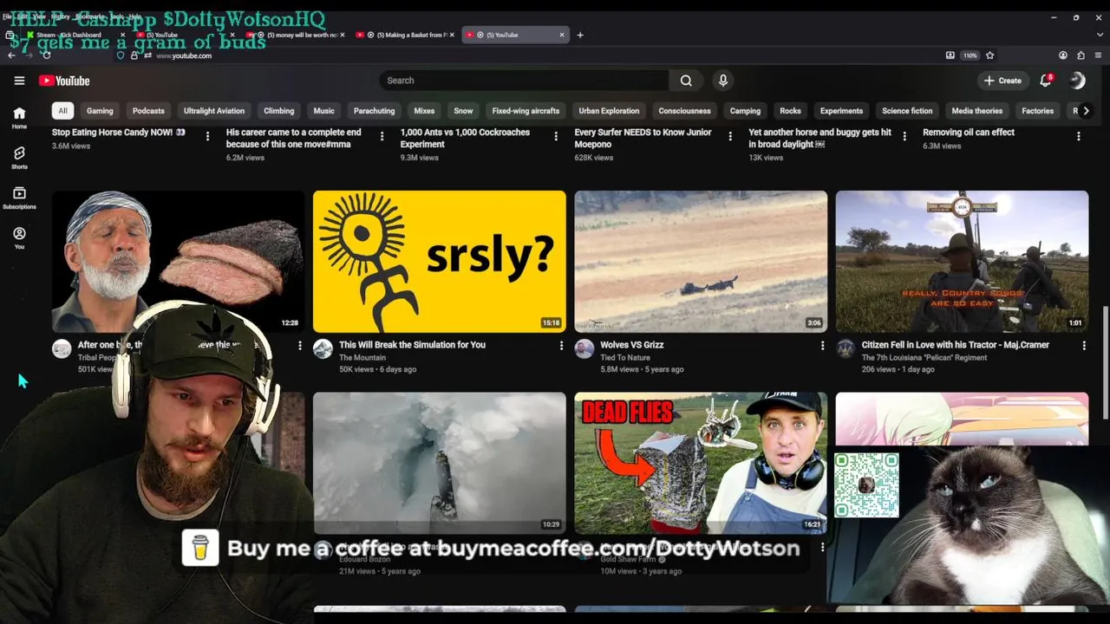Select the Urban Exploration chip

[x=609, y=111]
